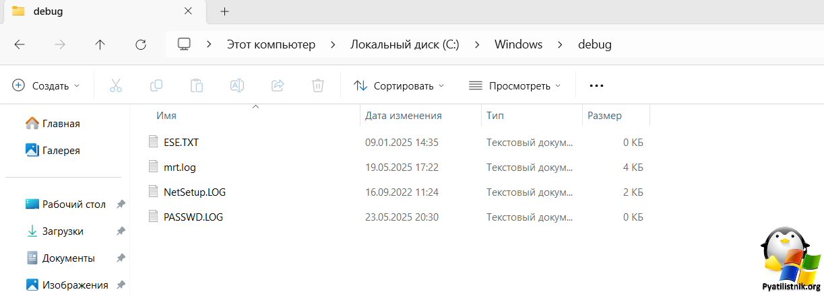Viewport: 824px width, 296px height.
Task: Open the Просмотреть view dropdown
Action: pyautogui.click(x=514, y=85)
